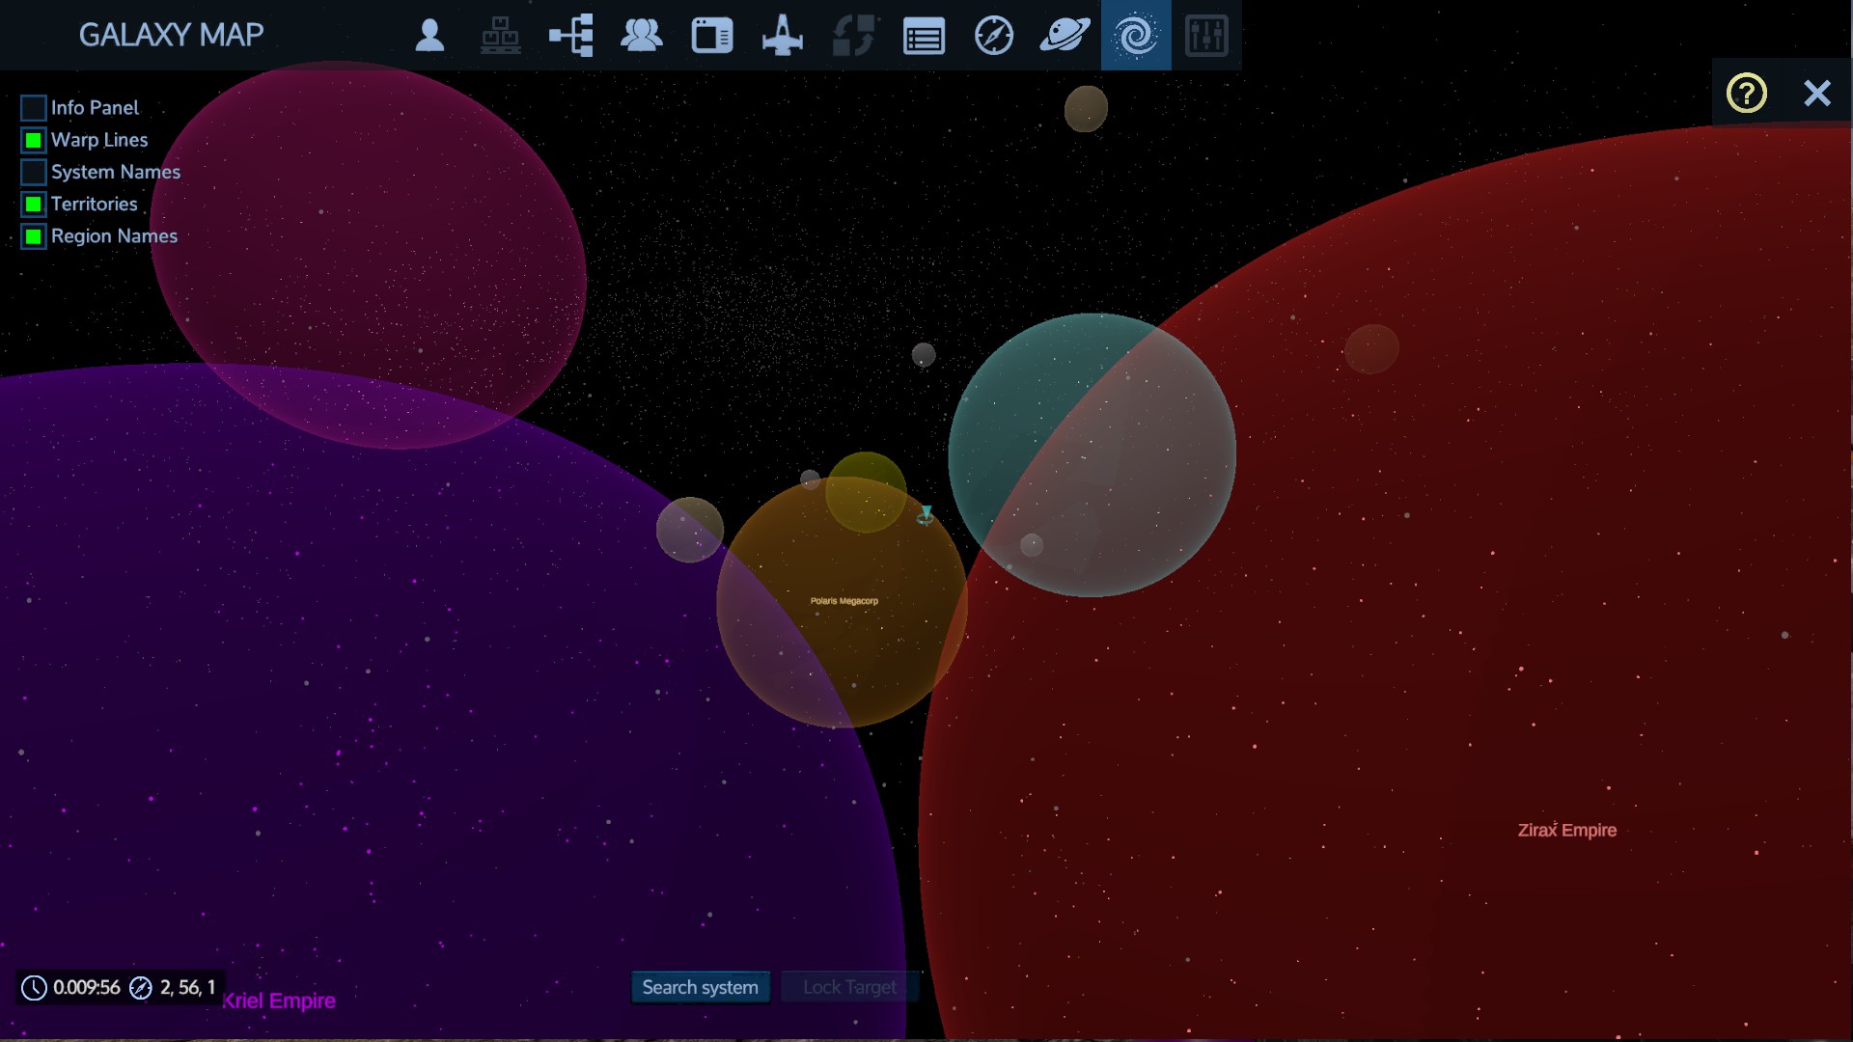This screenshot has height=1042, width=1853.
Task: Click the coordinates text 2, 56, 1
Action: 187,988
